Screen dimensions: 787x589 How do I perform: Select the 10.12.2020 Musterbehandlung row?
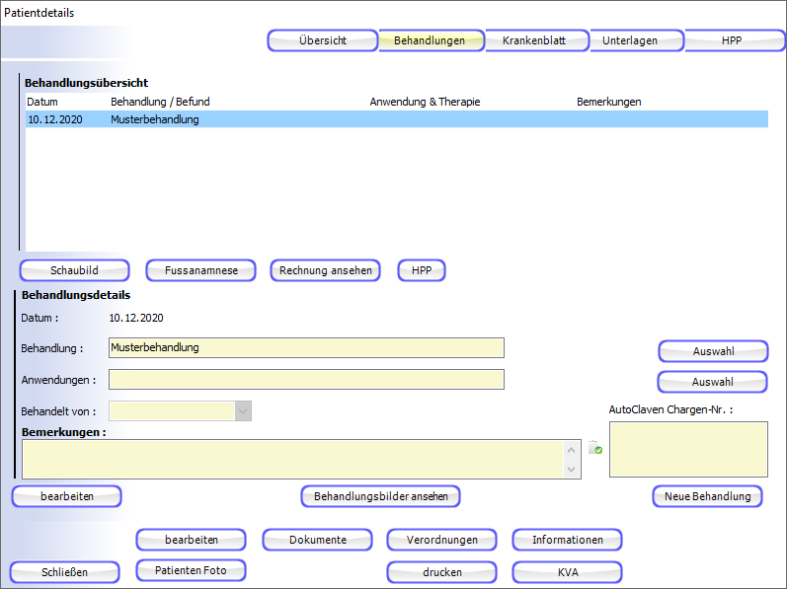point(397,119)
